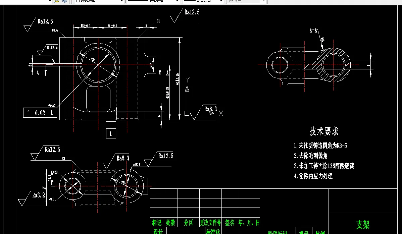Select the A-A section view label

tap(313, 31)
